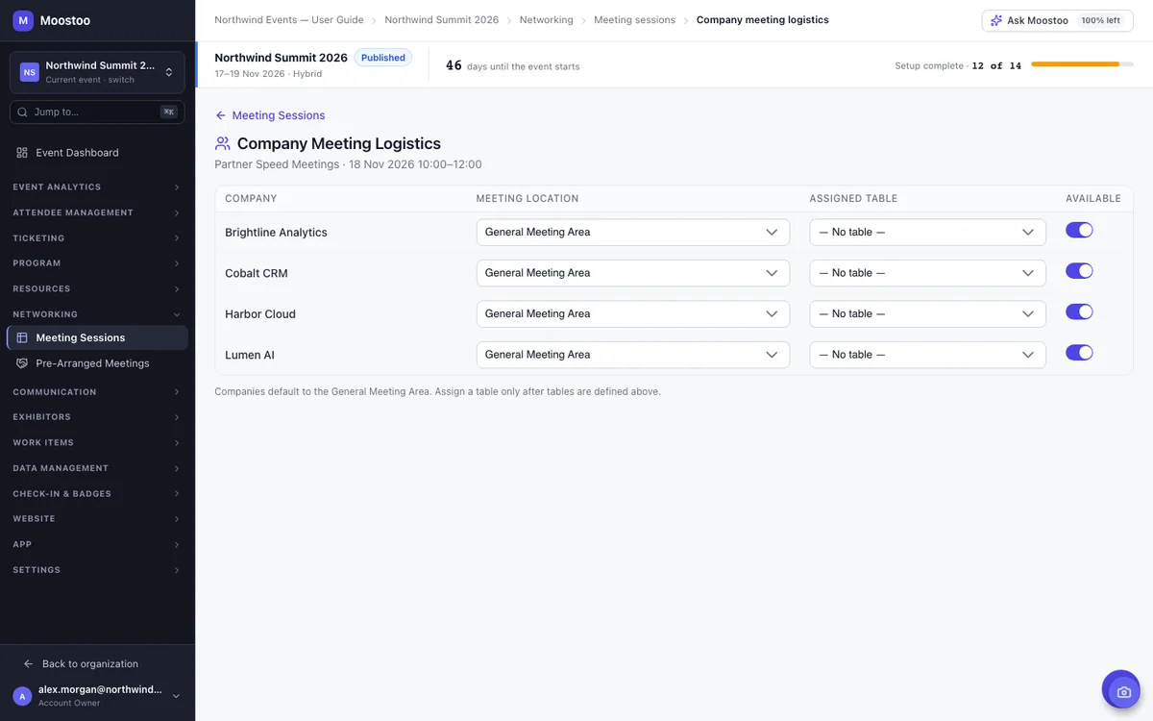Click the user avatar A icon
This screenshot has height=721, width=1153.
(x=22, y=696)
